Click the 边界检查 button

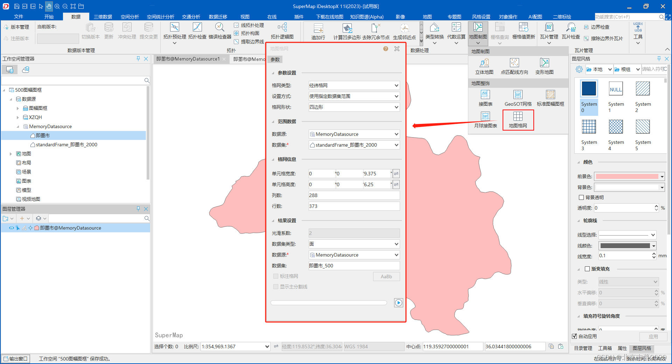(x=597, y=27)
